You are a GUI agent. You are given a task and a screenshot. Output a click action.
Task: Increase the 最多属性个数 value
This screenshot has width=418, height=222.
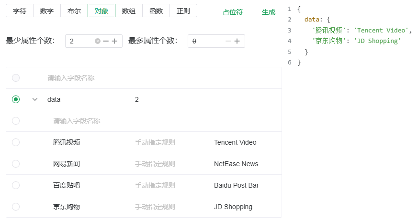click(x=237, y=41)
